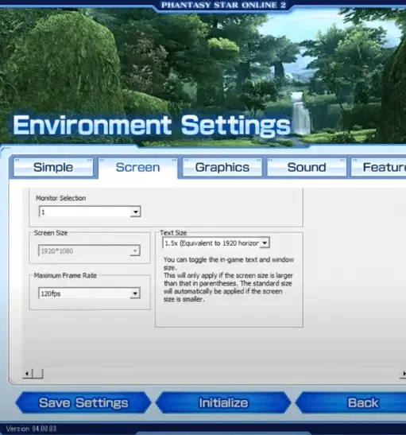Go to the Sound tab

pos(307,167)
